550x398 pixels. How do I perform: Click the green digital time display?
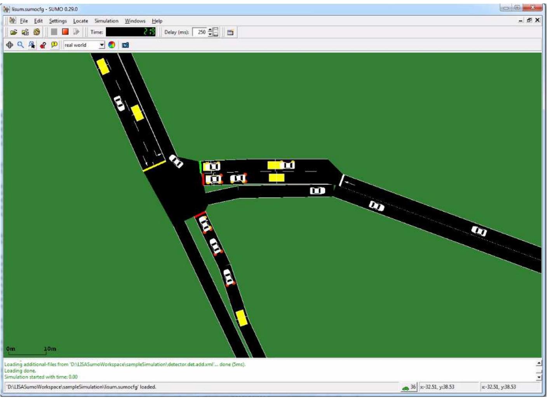coord(131,32)
